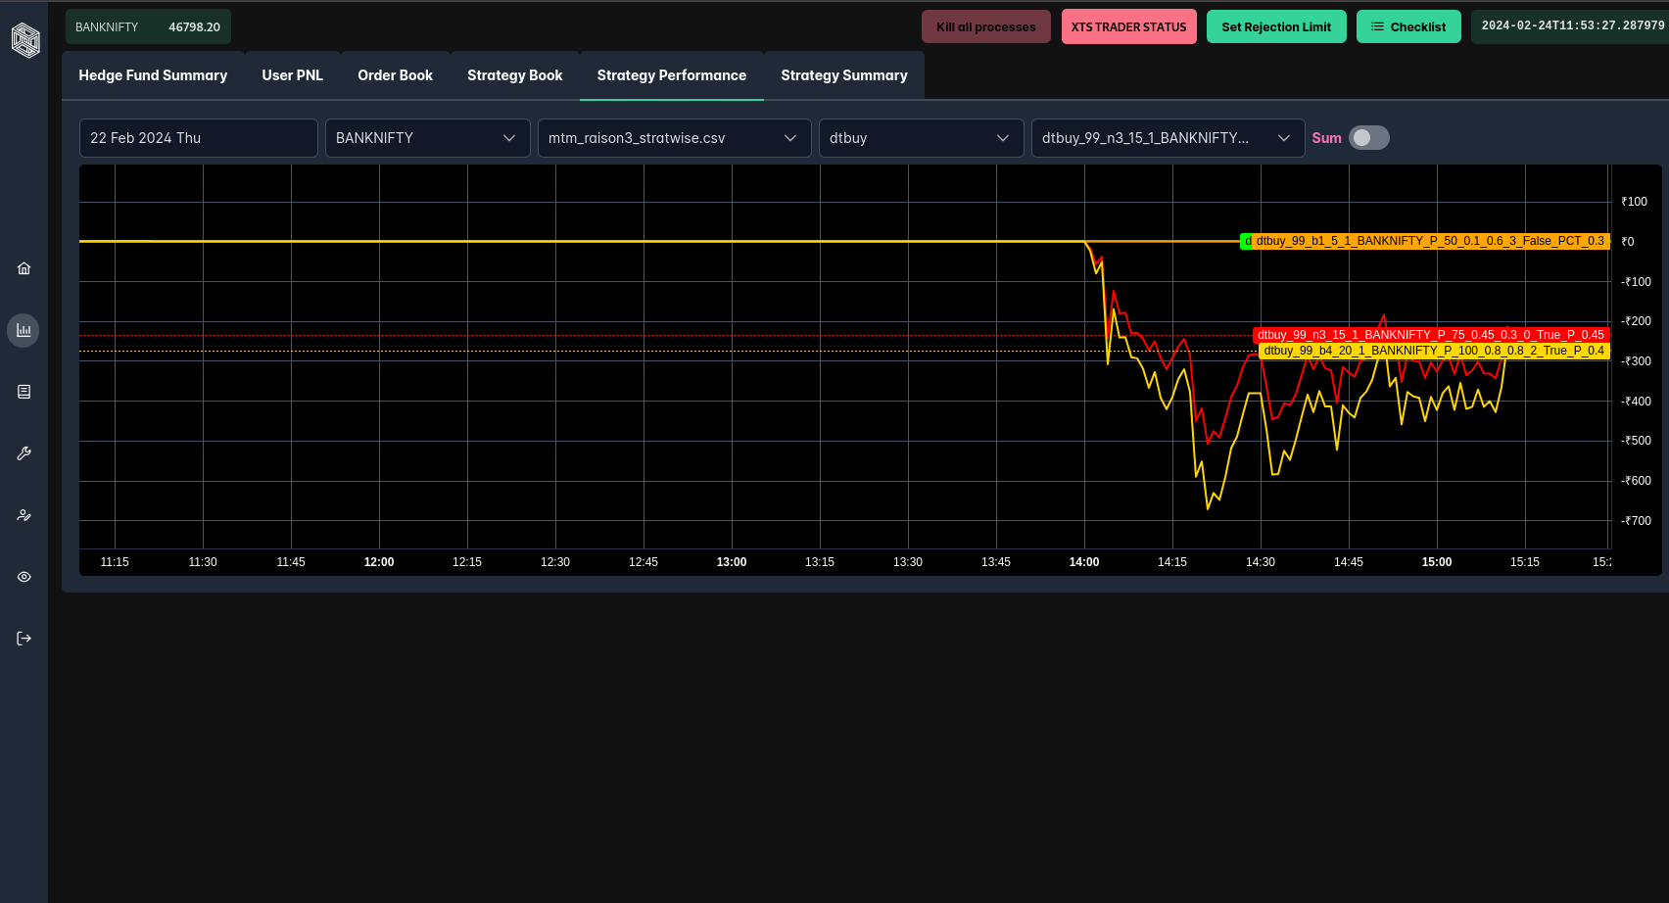Click the user edit sidebar icon

point(24,515)
